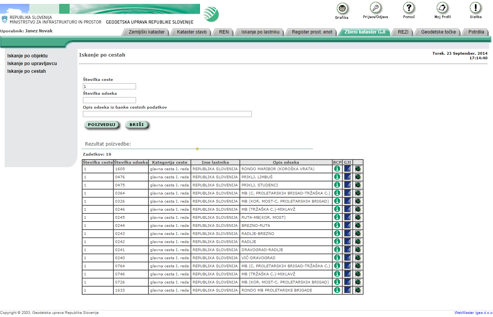The width and height of the screenshot is (493, 317).
Task: Open the Iskanje po upravljavcu sidebar link
Action: [x=32, y=64]
